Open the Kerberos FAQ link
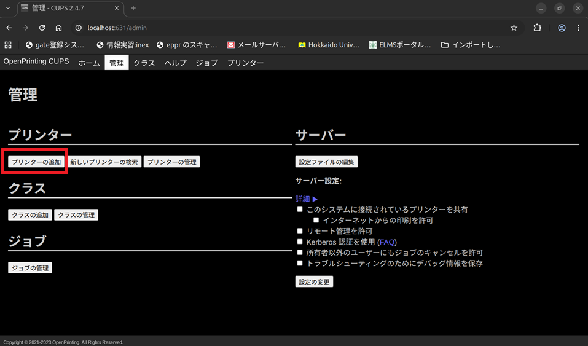 [x=386, y=242]
